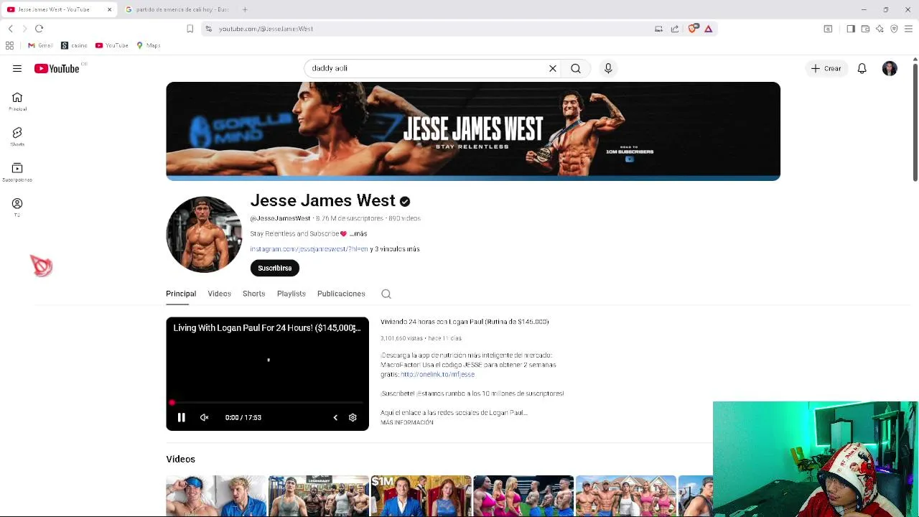The image size is (919, 517).
Task: Open the Crear menu
Action: tap(826, 68)
